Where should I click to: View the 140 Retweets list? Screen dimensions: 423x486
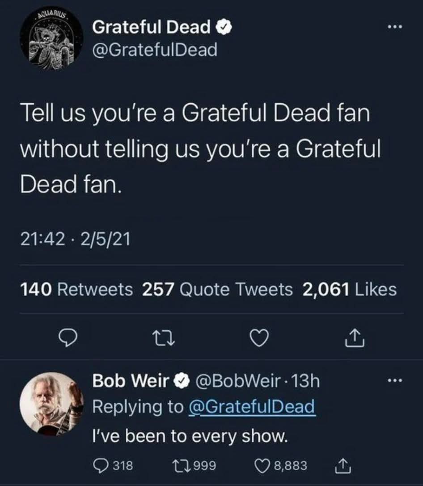(x=77, y=290)
